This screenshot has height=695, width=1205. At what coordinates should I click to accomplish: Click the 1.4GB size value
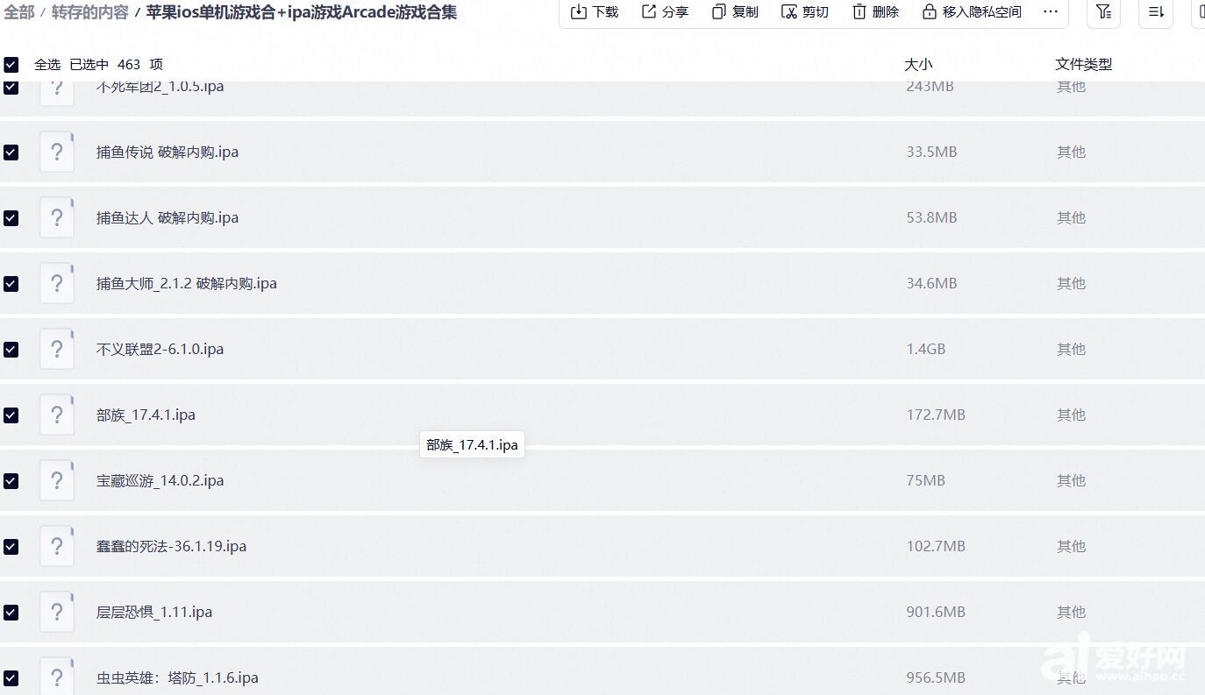pos(926,349)
